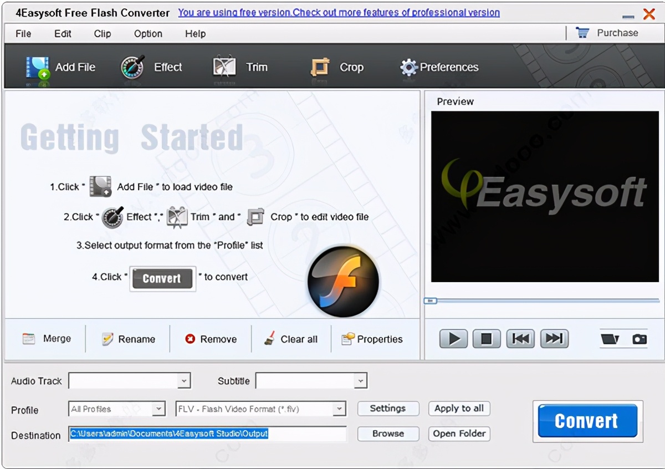Click the Clear all button
665x469 pixels.
pos(291,339)
